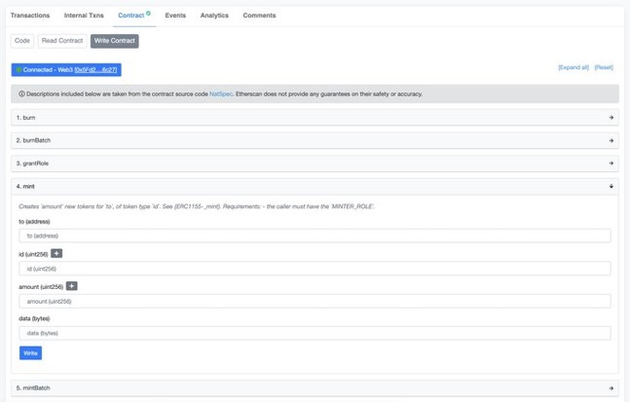The height and width of the screenshot is (402, 630).
Task: Click the Write Contract button
Action: [x=115, y=41]
